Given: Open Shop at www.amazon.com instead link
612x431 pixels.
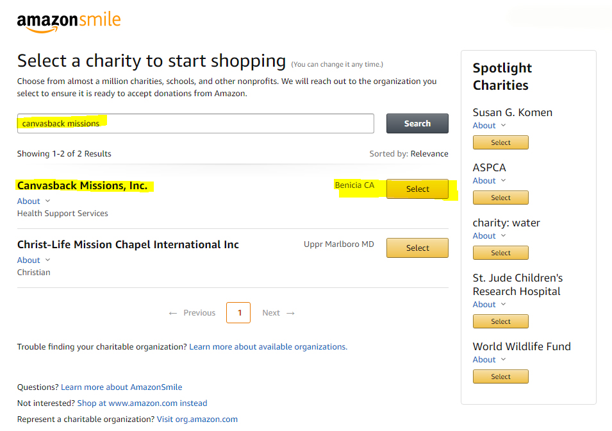Looking at the screenshot, I should tap(142, 403).
